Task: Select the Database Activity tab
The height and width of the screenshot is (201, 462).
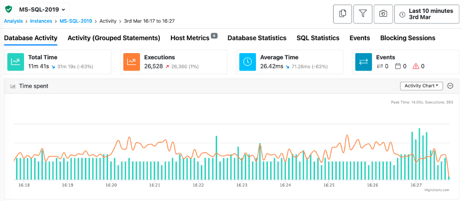Action: (30, 38)
